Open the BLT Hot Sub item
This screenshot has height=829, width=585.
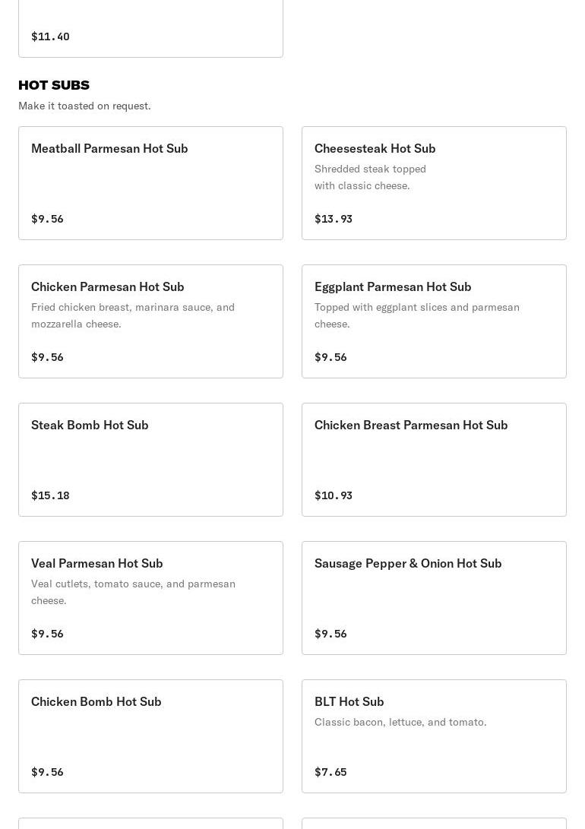(x=434, y=736)
